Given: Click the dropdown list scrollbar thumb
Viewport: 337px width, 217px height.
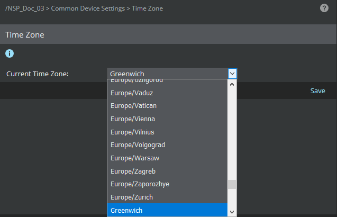Looking at the screenshot, I should tap(232, 184).
